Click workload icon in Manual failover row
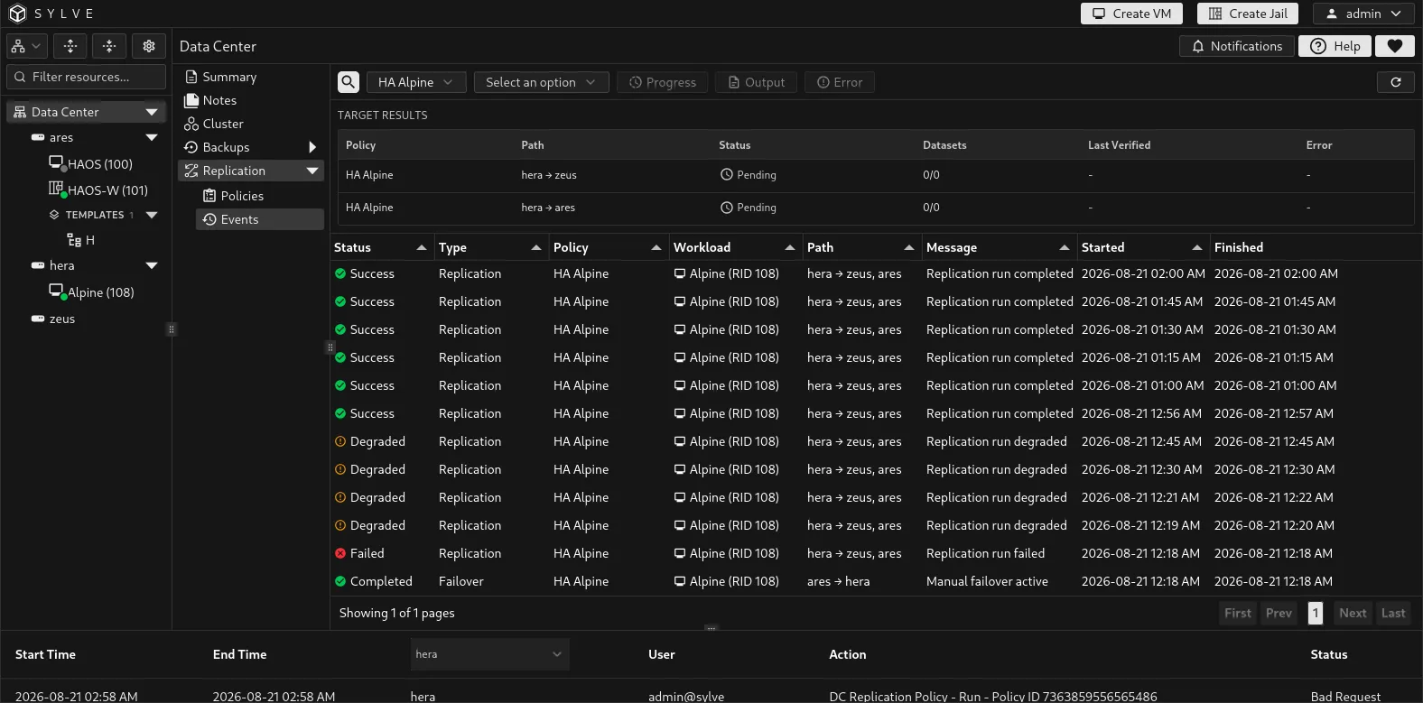 pyautogui.click(x=680, y=581)
